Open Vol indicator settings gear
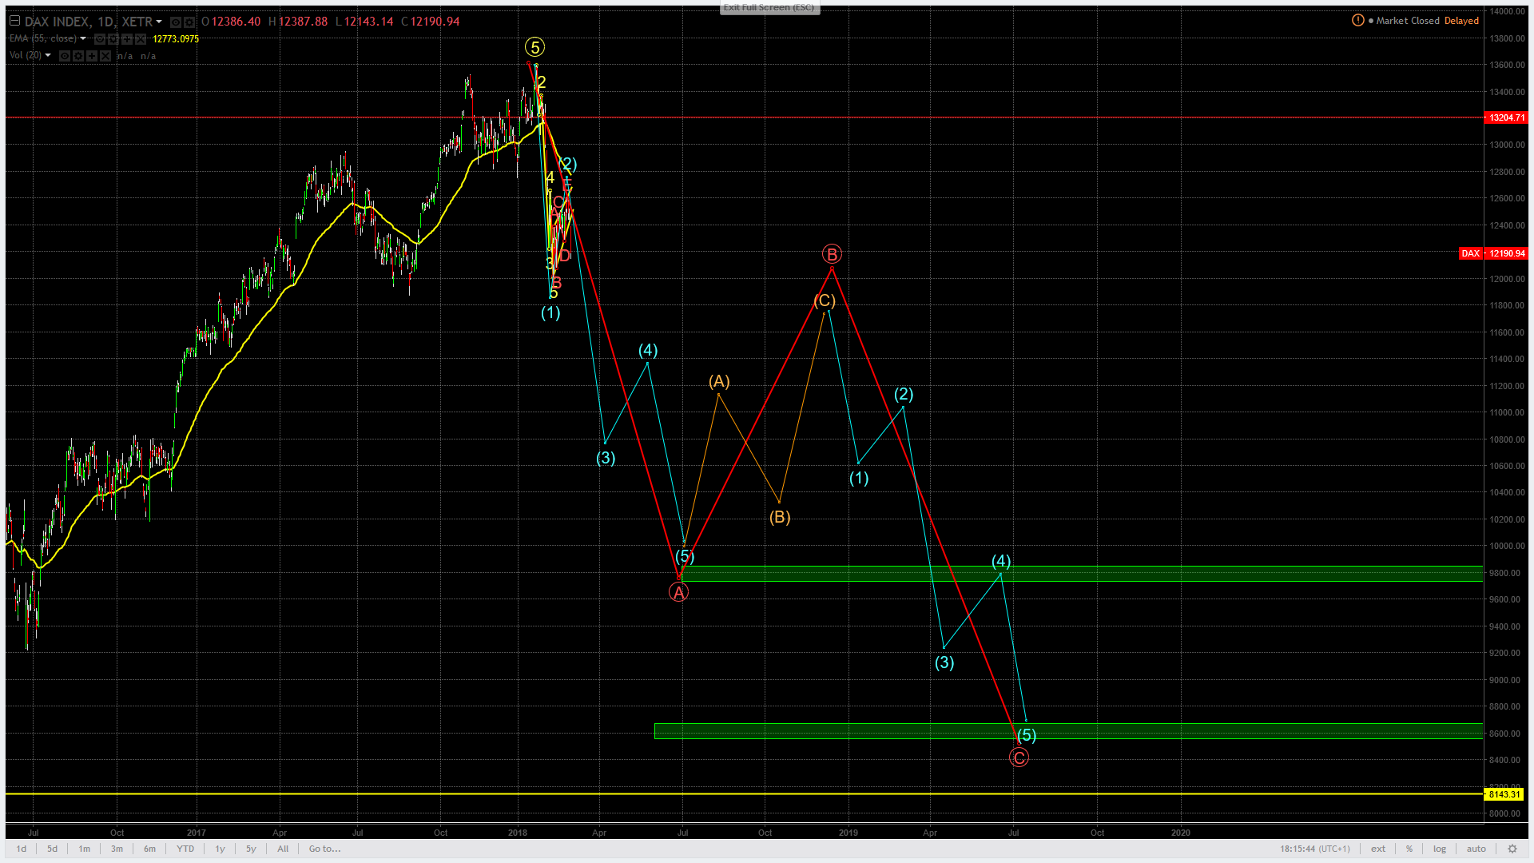This screenshot has height=863, width=1534. point(78,56)
